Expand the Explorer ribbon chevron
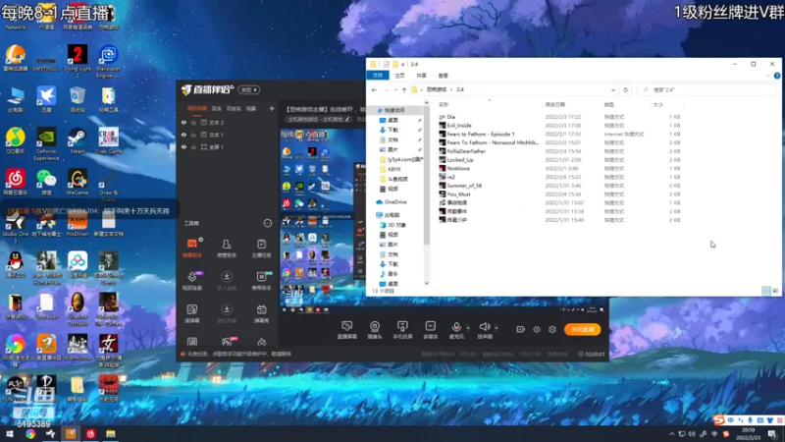The width and height of the screenshot is (785, 442). tap(768, 76)
